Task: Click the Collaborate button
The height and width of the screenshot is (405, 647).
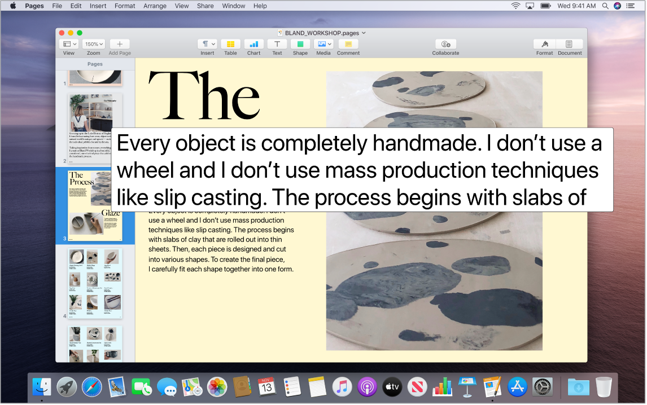Action: click(445, 44)
